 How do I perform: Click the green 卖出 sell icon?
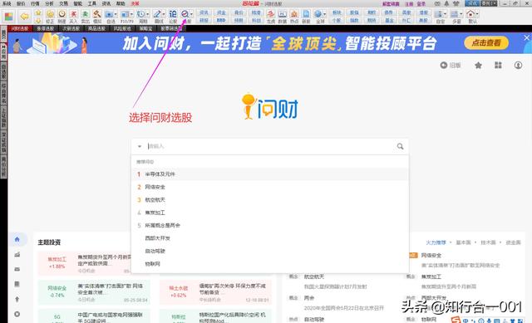[x=85, y=14]
